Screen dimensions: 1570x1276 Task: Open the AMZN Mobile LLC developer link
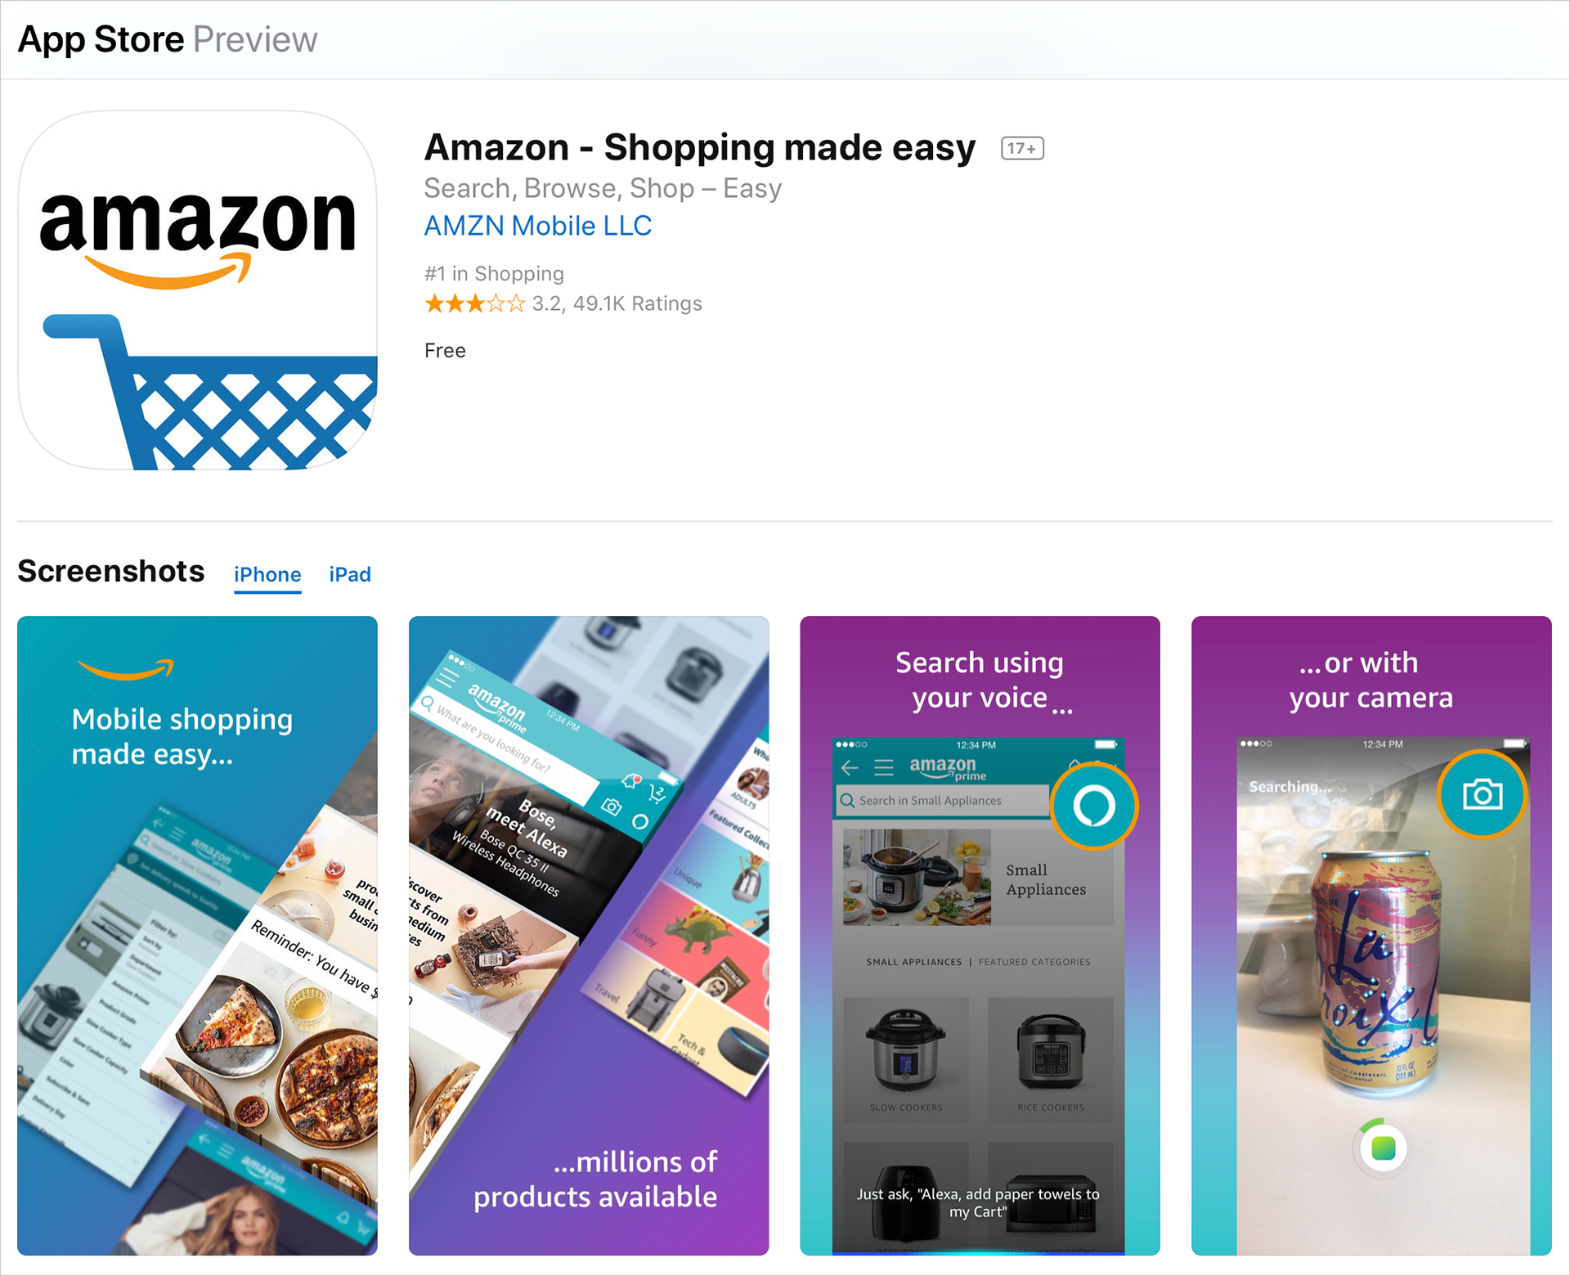pyautogui.click(x=538, y=226)
